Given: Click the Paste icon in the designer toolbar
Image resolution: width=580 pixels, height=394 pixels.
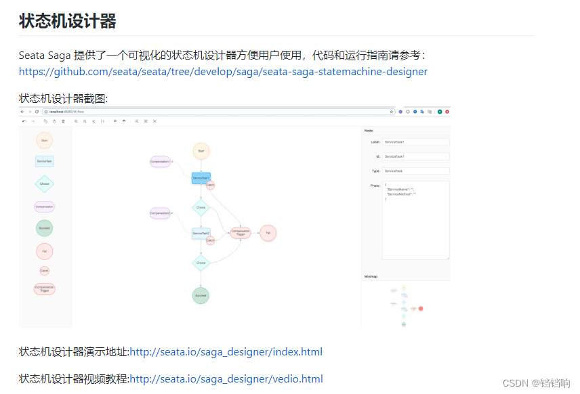Looking at the screenshot, I should coord(54,121).
